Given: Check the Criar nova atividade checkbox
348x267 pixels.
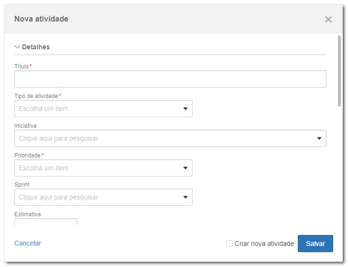Looking at the screenshot, I should [x=229, y=244].
